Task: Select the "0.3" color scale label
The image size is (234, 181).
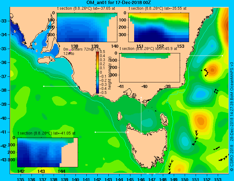Action: (103, 60)
